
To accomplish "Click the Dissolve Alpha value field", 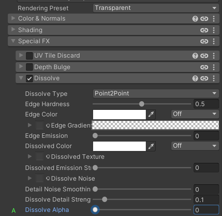I will 206,210.
